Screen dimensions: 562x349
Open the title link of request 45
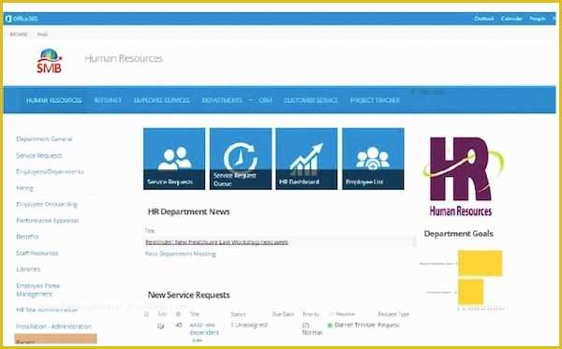(x=204, y=332)
